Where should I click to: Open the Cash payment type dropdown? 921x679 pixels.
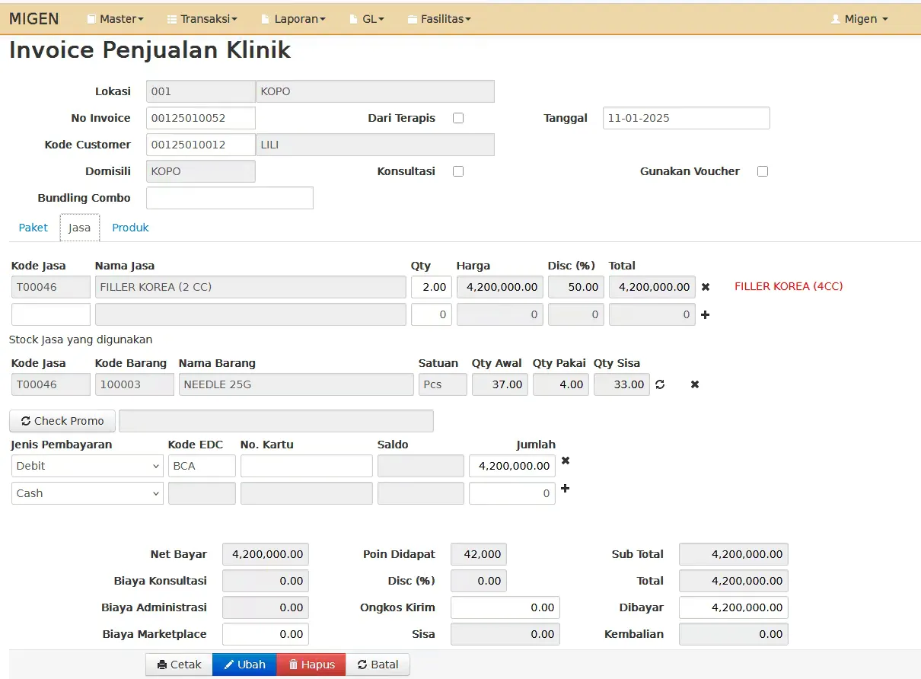click(88, 493)
